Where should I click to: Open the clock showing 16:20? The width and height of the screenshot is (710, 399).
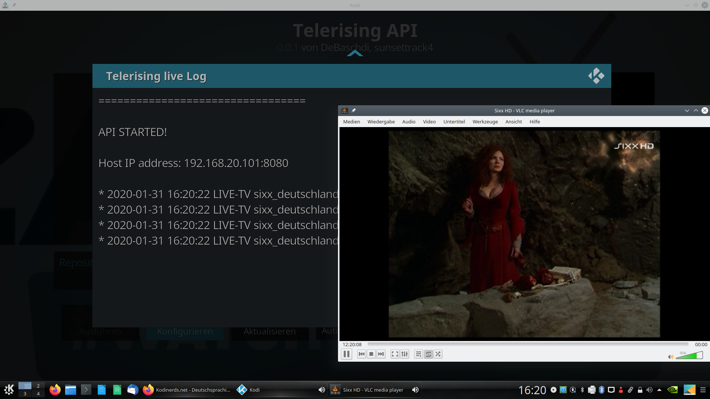(x=532, y=390)
